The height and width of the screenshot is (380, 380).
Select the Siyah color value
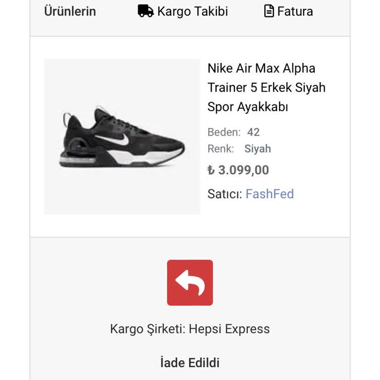click(x=257, y=149)
